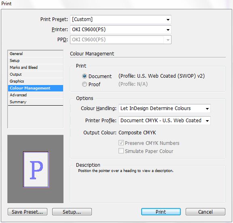Click the Colour Management heading
233x223 pixels.
[92, 54]
